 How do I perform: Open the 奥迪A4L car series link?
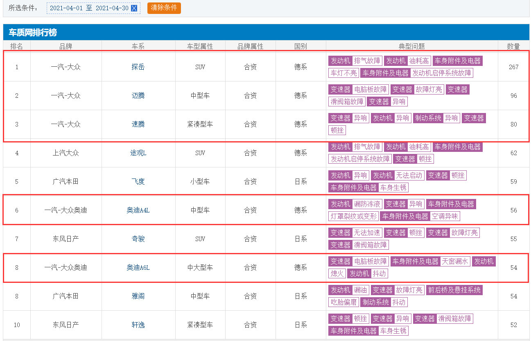[x=138, y=210]
